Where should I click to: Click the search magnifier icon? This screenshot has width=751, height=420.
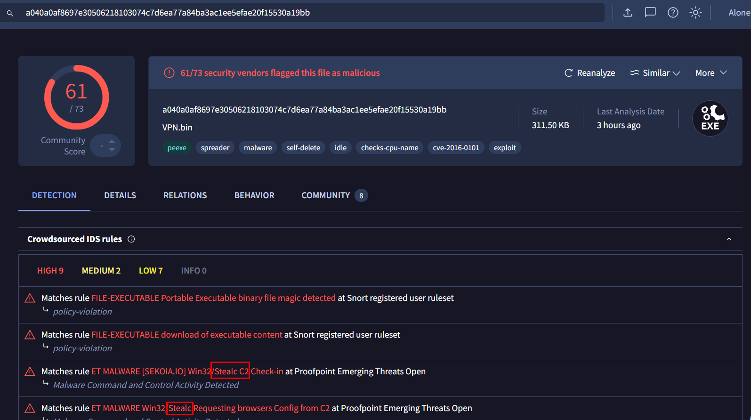10,13
